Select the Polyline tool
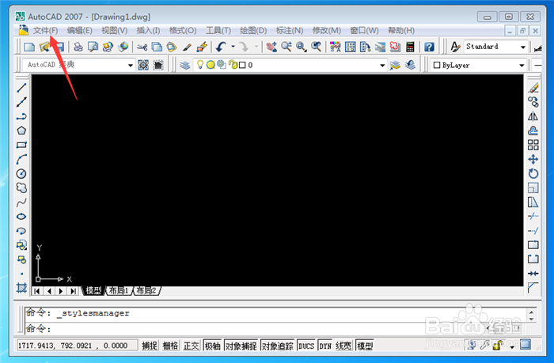This screenshot has height=363, width=554. [x=21, y=116]
